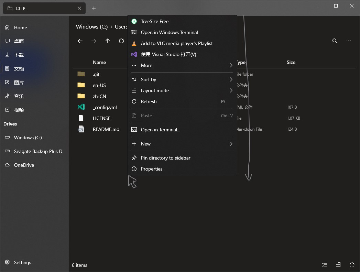Click Add to VLC media player's Playlist
The image size is (360, 272).
point(176,43)
